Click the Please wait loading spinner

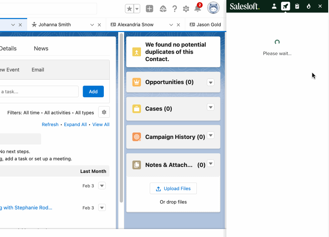point(277,42)
